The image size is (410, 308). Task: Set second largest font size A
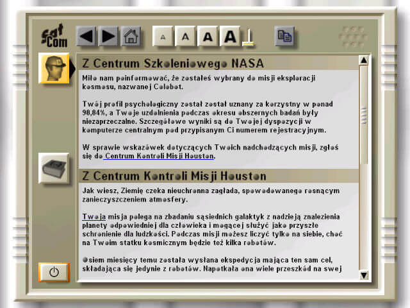coord(208,36)
